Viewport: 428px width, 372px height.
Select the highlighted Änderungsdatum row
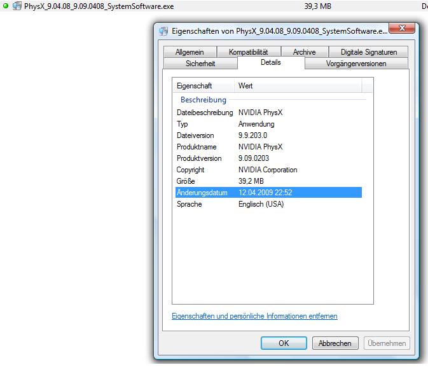pos(268,193)
